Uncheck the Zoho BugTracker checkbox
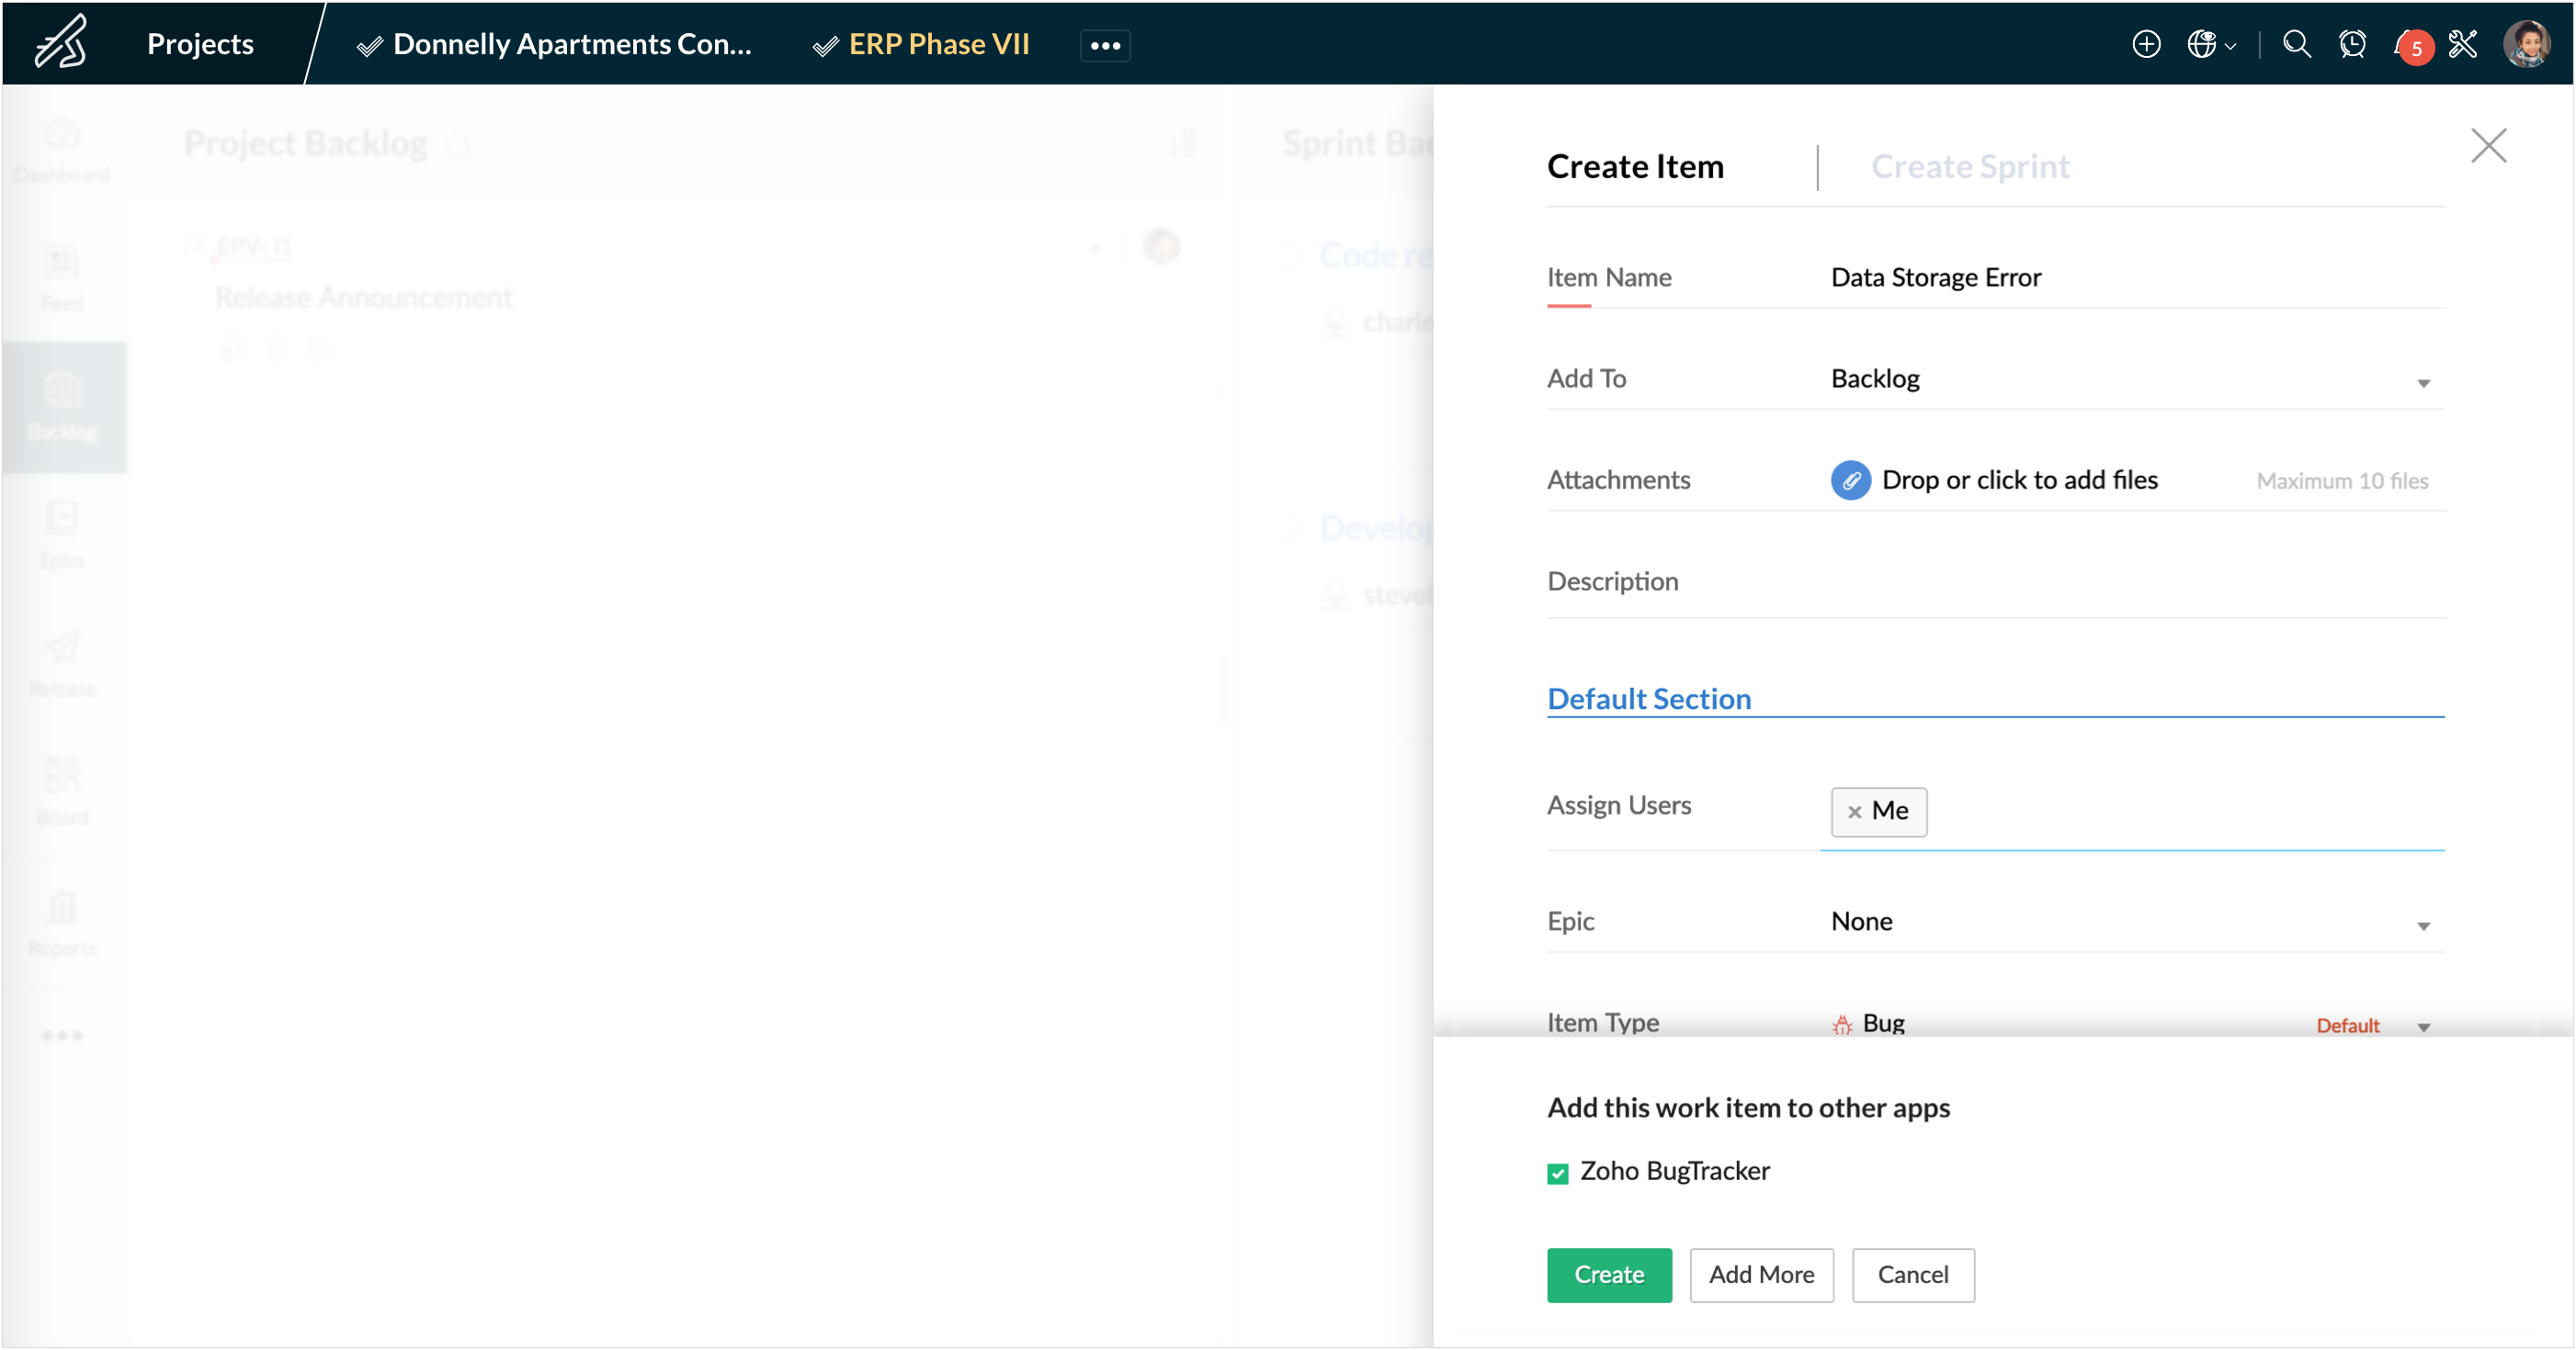 pyautogui.click(x=1557, y=1173)
